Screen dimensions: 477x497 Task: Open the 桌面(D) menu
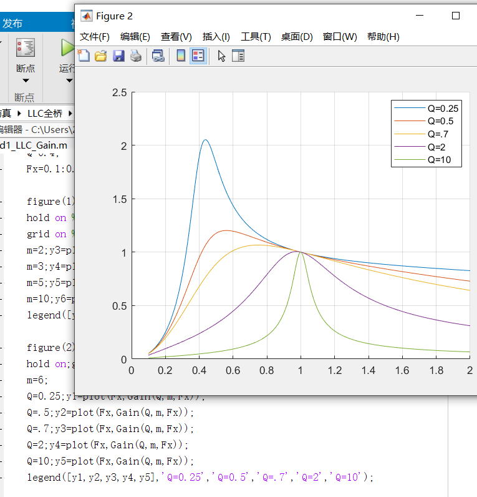pyautogui.click(x=297, y=37)
